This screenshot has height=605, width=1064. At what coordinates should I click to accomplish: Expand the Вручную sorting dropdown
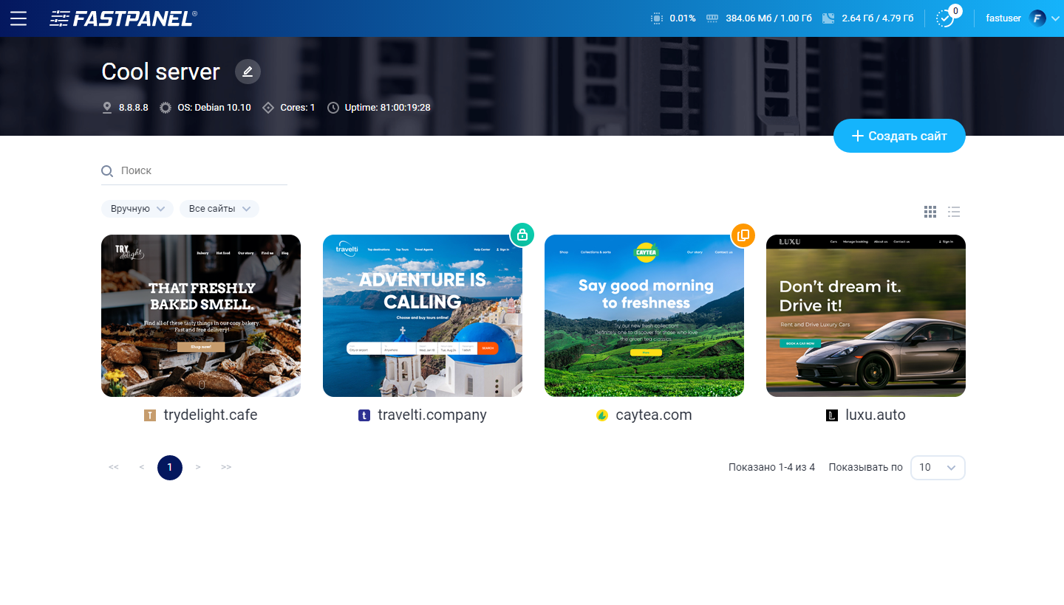[137, 209]
